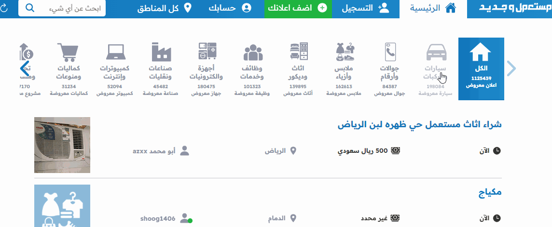The image size is (552, 227).
Task: Select the luxuries and miscellaneous cart icon
Action: coord(68,52)
